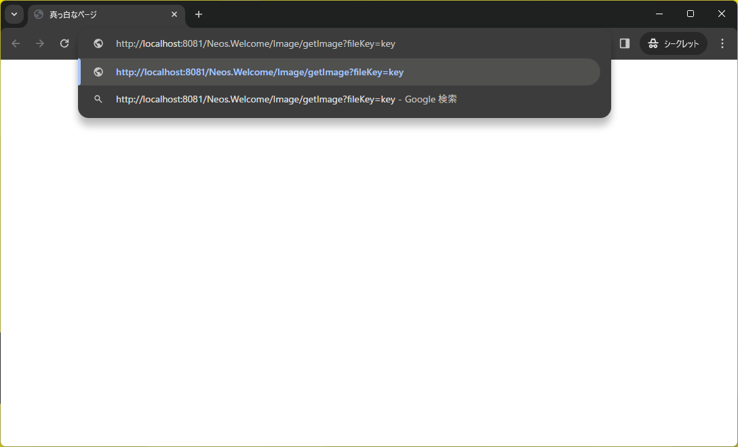Viewport: 738px width, 447px height.
Task: Close the 真っ白なページ tab
Action: coord(174,15)
